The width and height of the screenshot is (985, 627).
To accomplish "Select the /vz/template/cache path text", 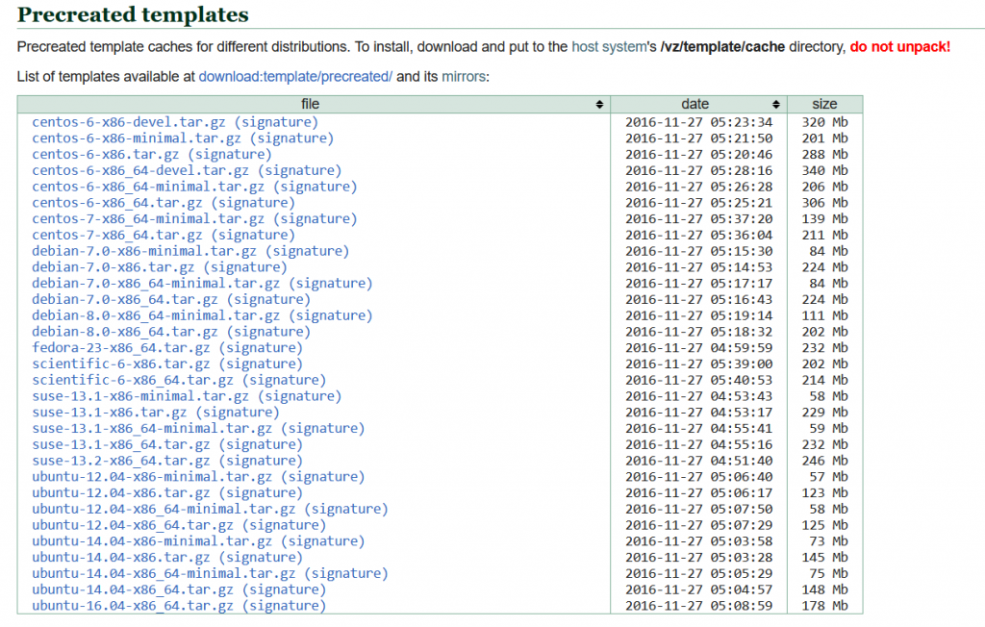I will pos(722,47).
